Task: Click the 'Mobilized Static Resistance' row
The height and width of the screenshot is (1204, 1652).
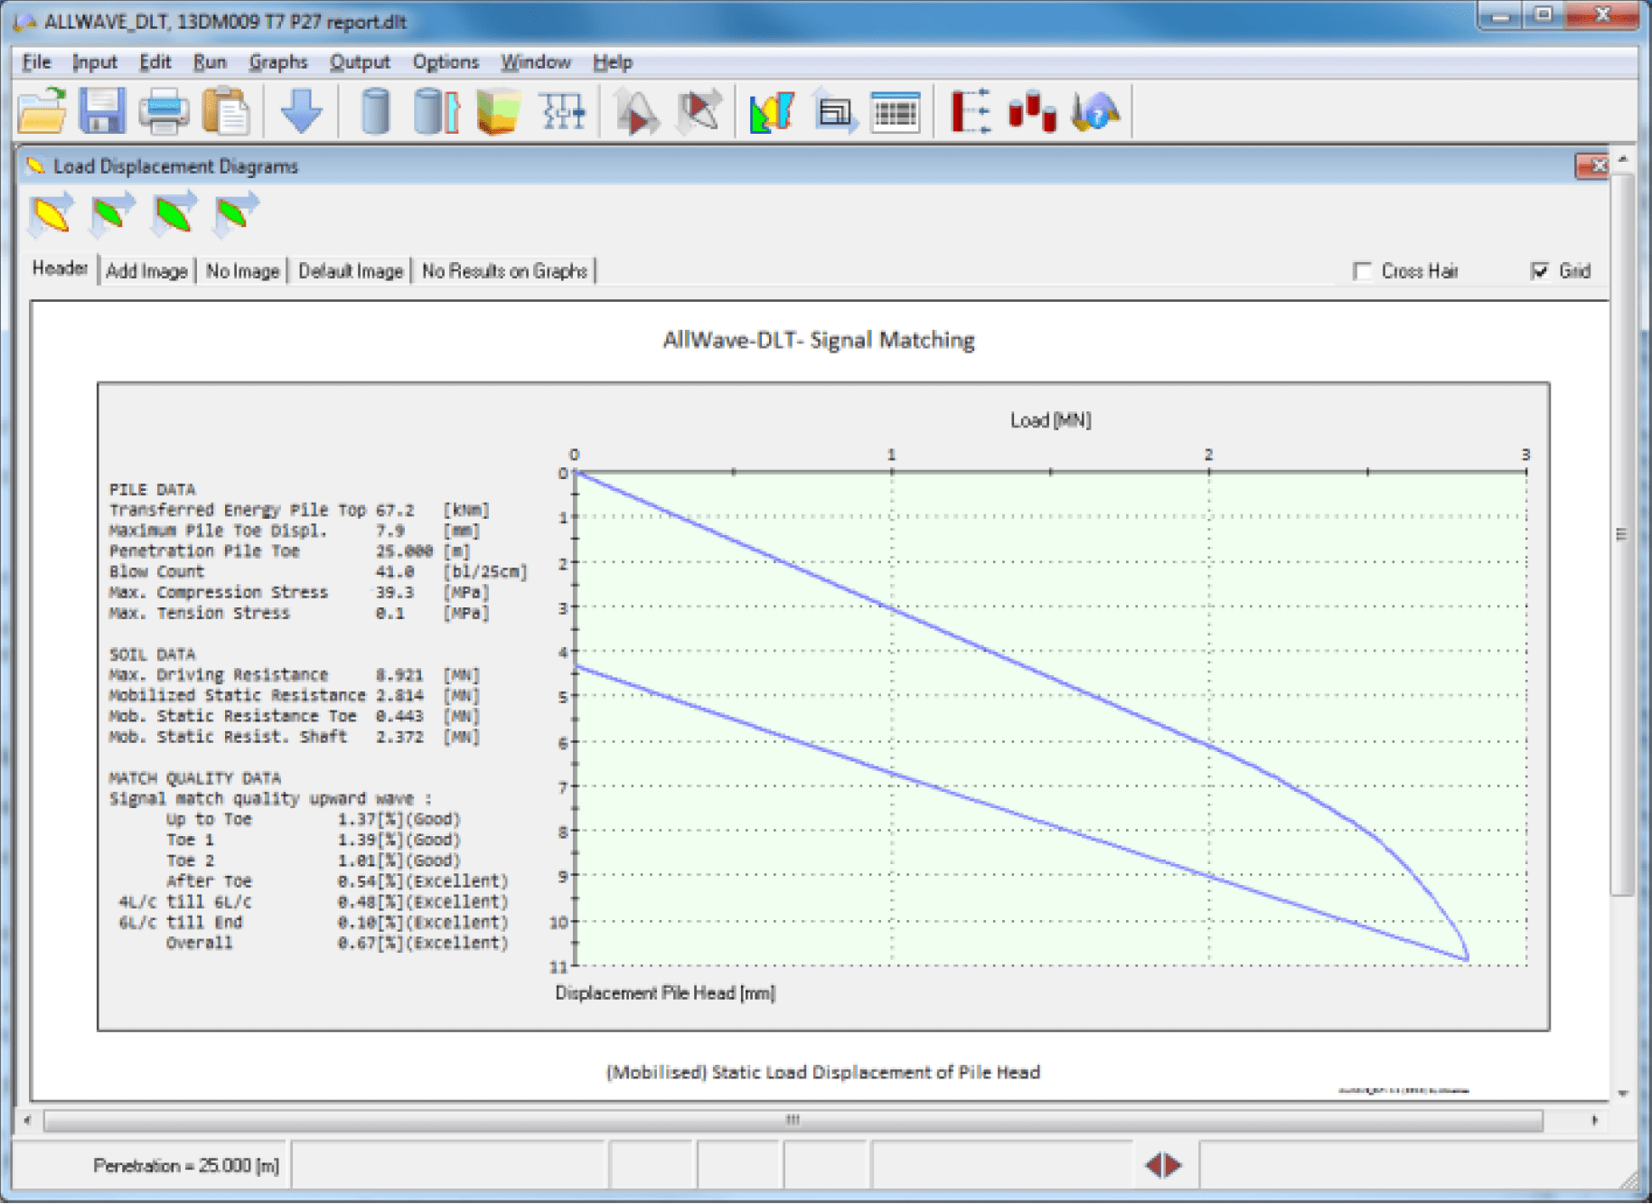Action: pos(295,696)
